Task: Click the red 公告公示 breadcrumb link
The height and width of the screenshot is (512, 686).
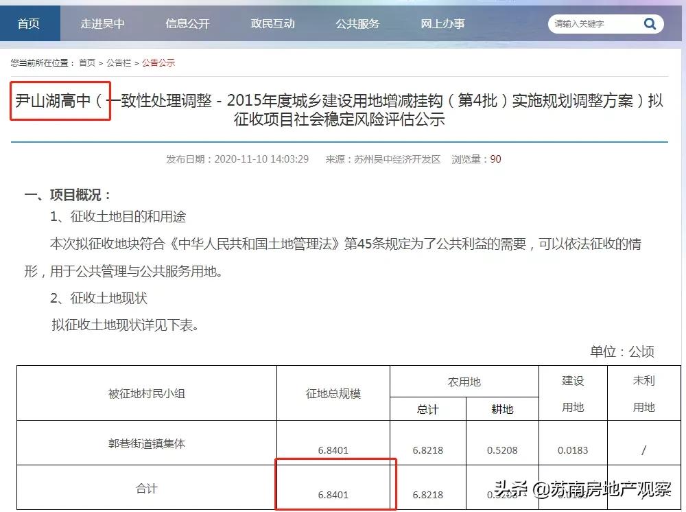Action: [157, 61]
